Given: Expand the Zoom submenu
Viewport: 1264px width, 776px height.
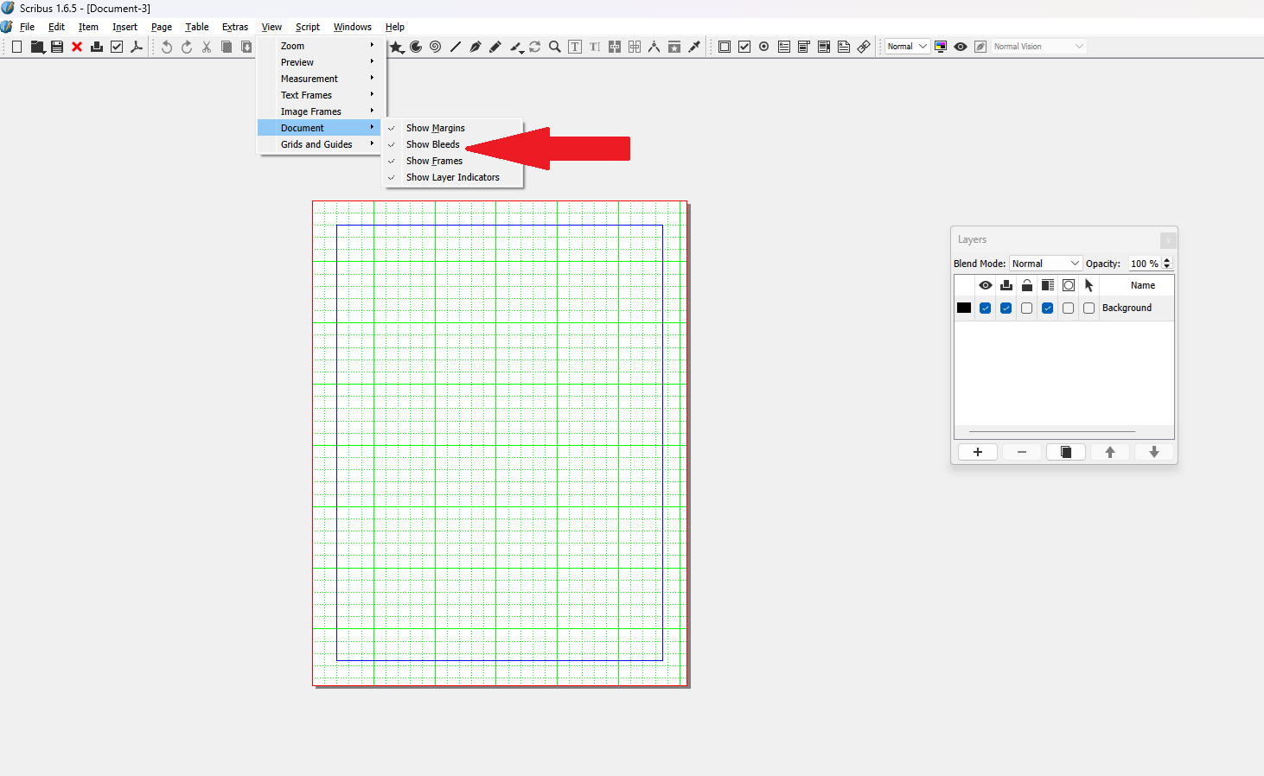Looking at the screenshot, I should [320, 46].
